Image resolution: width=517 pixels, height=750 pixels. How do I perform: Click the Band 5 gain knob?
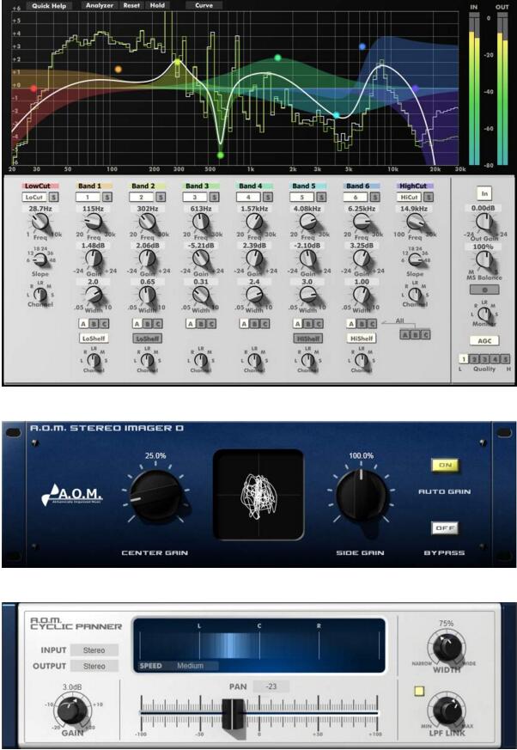coord(308,259)
